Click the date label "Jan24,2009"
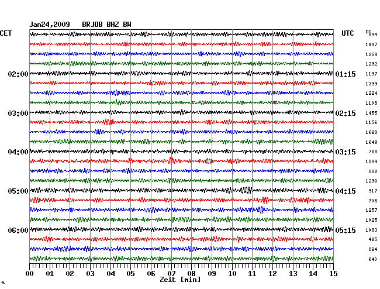 point(50,25)
